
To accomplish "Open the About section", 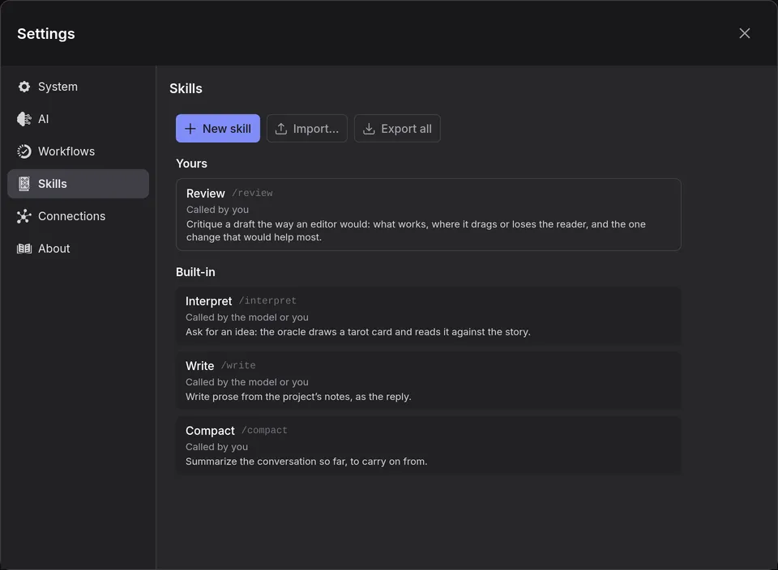I will point(79,249).
